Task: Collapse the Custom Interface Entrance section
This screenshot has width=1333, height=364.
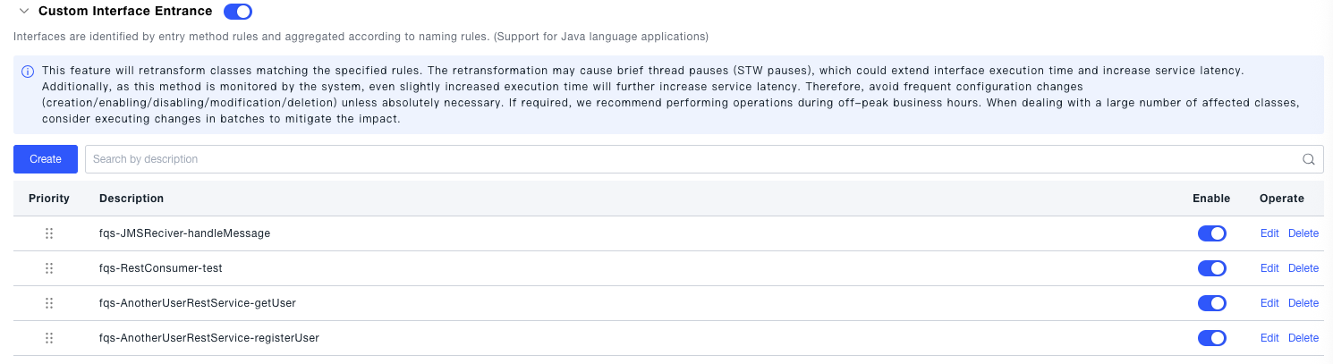Action: [24, 12]
